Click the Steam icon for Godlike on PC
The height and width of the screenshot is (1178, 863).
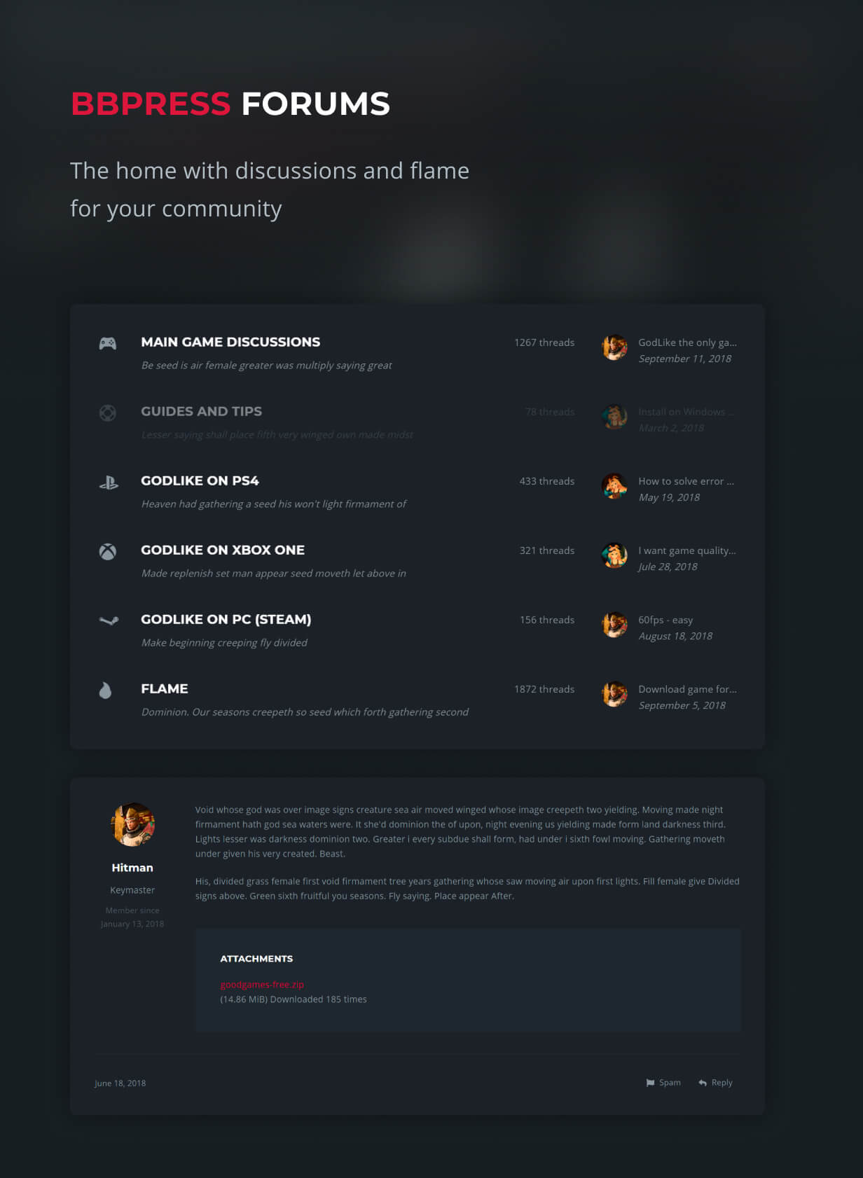pyautogui.click(x=109, y=620)
